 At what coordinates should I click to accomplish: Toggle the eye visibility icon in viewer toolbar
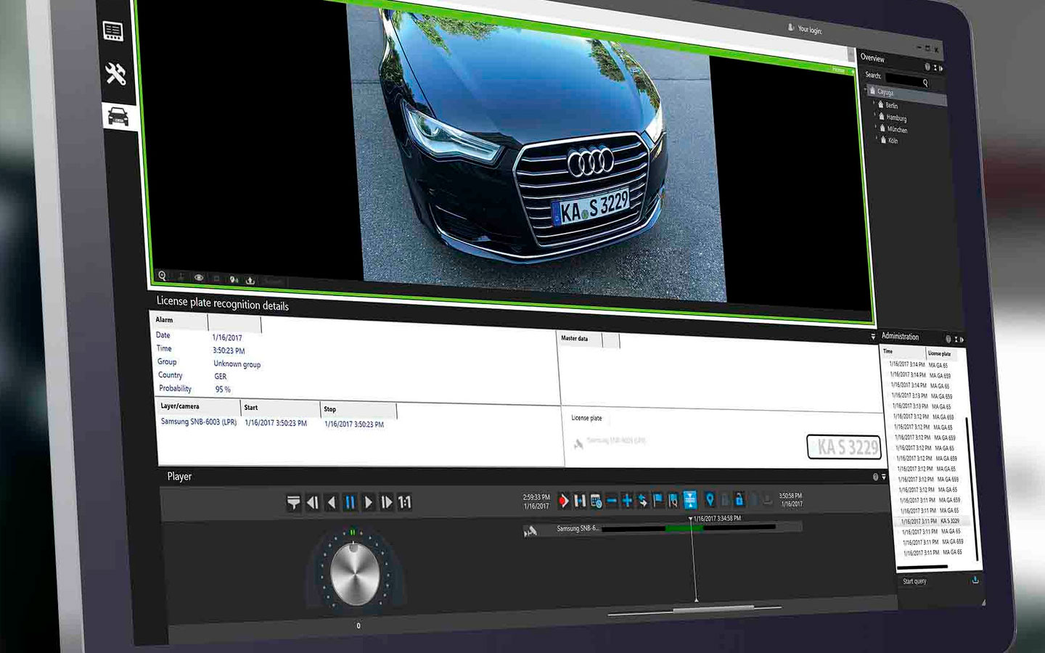pyautogui.click(x=198, y=278)
